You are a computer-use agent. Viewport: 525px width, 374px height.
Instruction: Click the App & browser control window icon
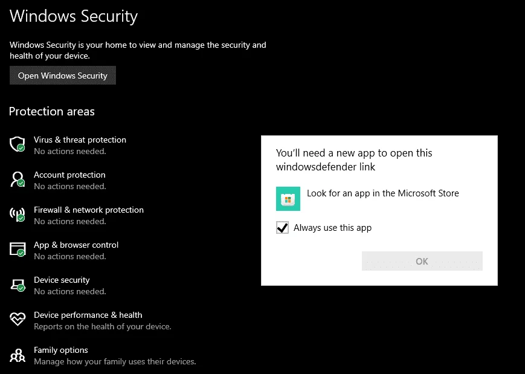click(18, 250)
